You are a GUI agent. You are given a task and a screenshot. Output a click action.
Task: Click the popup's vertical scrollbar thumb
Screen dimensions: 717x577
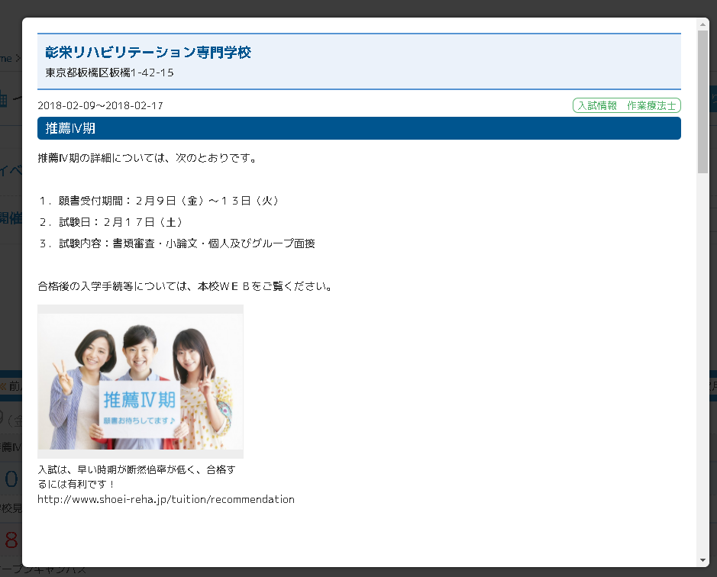702,99
